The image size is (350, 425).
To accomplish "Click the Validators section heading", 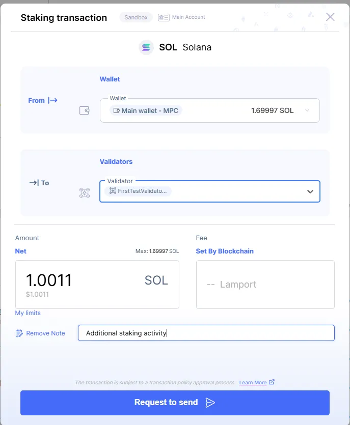I will click(116, 161).
